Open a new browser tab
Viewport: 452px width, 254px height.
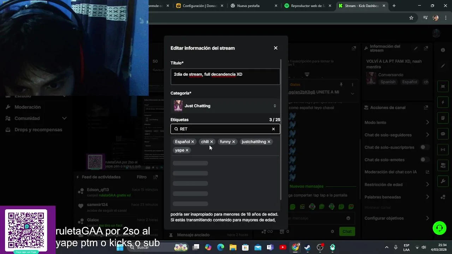(394, 6)
